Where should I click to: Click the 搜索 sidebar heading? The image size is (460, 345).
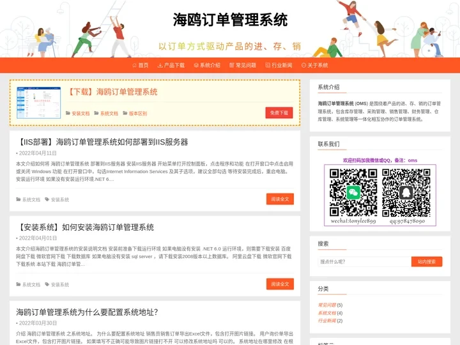[x=323, y=243]
